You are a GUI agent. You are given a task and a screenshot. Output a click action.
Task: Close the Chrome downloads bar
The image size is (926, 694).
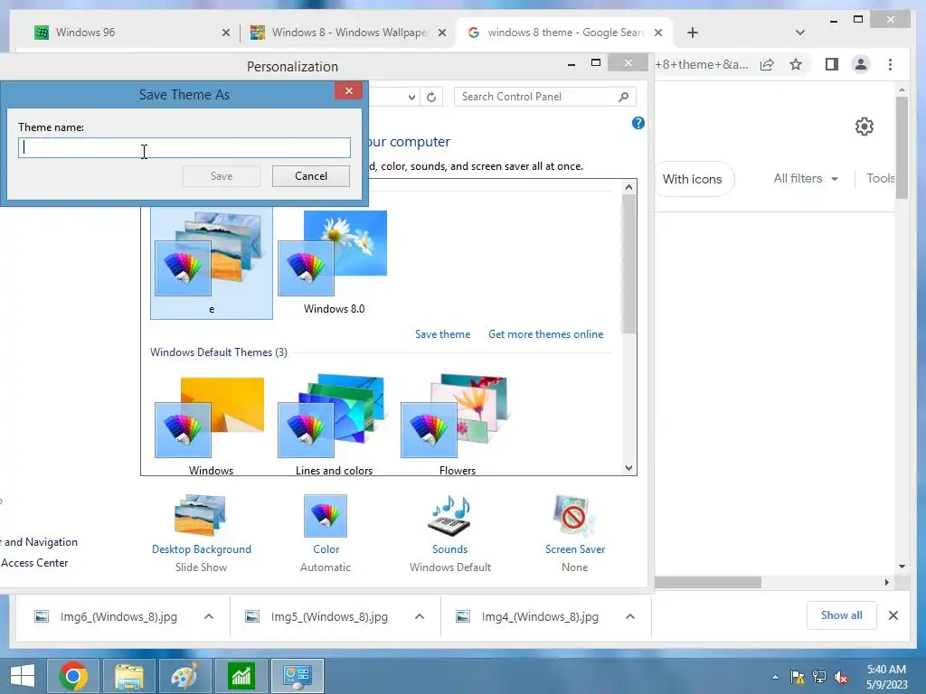[x=893, y=615]
